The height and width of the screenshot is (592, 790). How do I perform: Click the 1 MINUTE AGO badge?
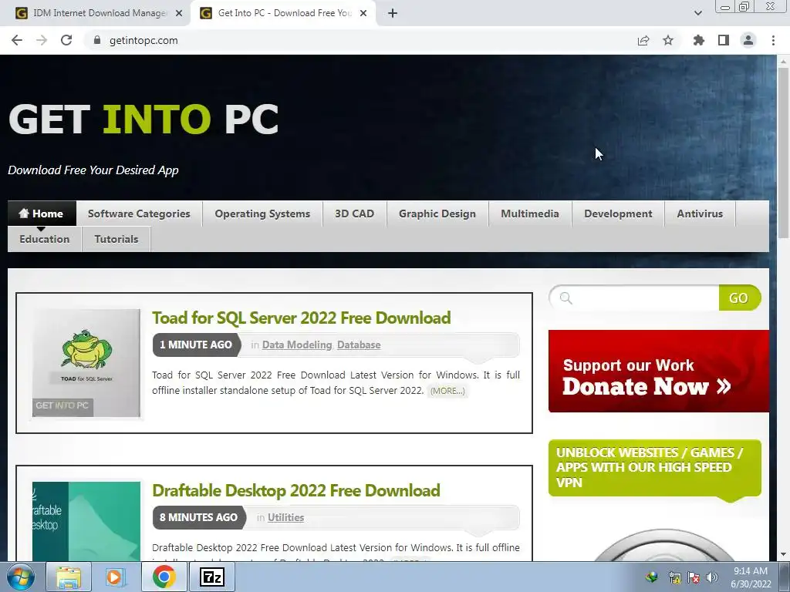pyautogui.click(x=196, y=345)
